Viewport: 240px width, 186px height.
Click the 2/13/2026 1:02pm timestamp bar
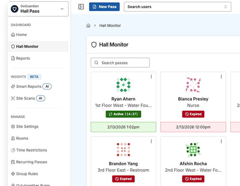123,127
